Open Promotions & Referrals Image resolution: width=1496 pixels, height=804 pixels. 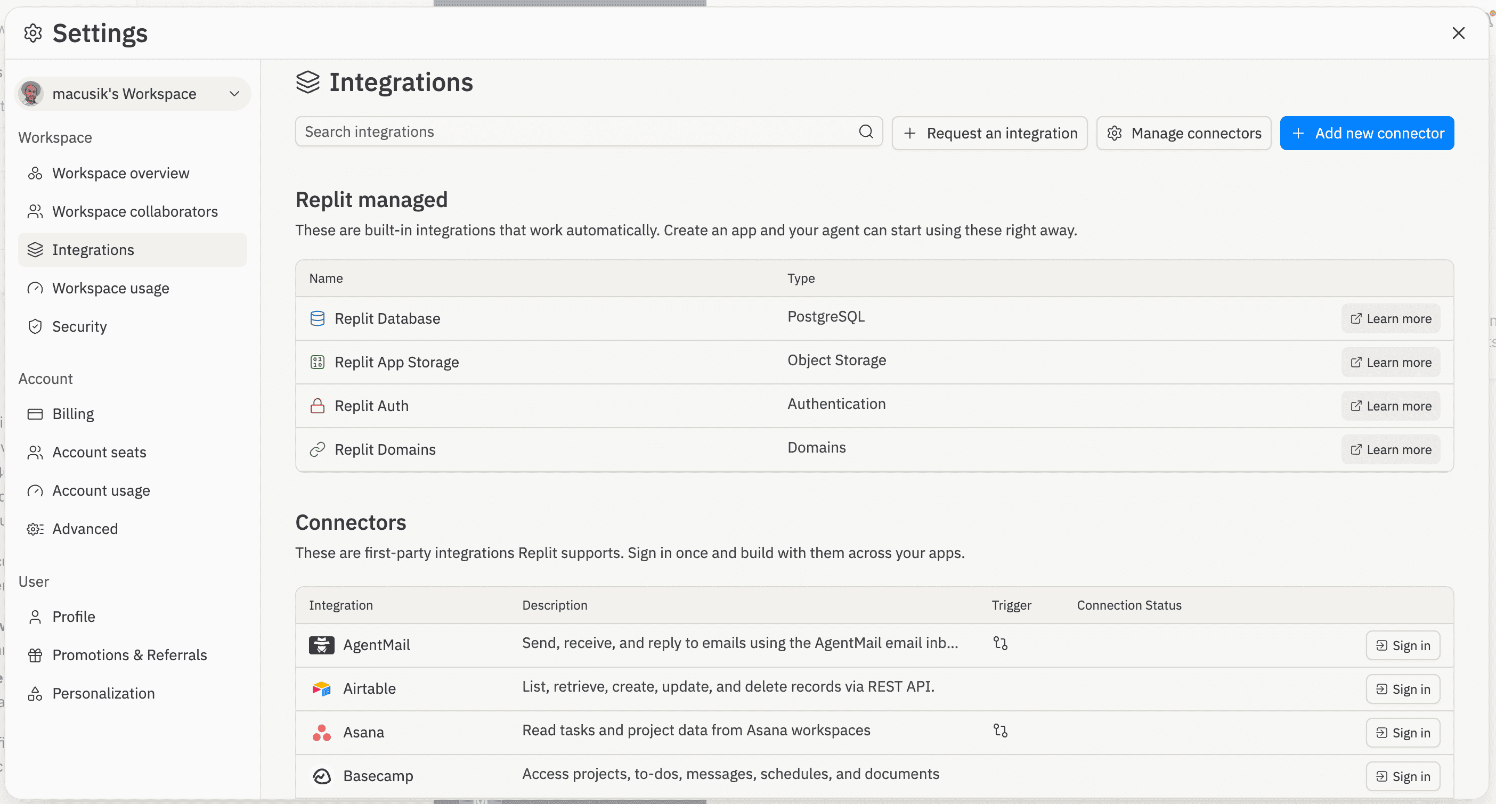point(133,655)
